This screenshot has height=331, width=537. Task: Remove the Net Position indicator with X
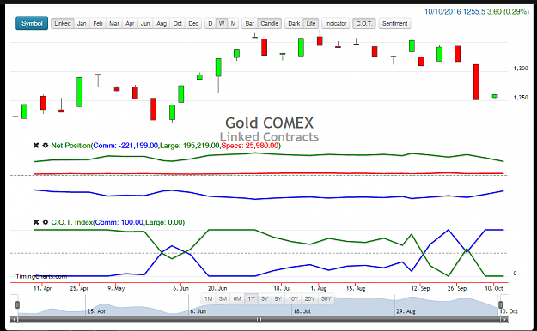(36, 146)
